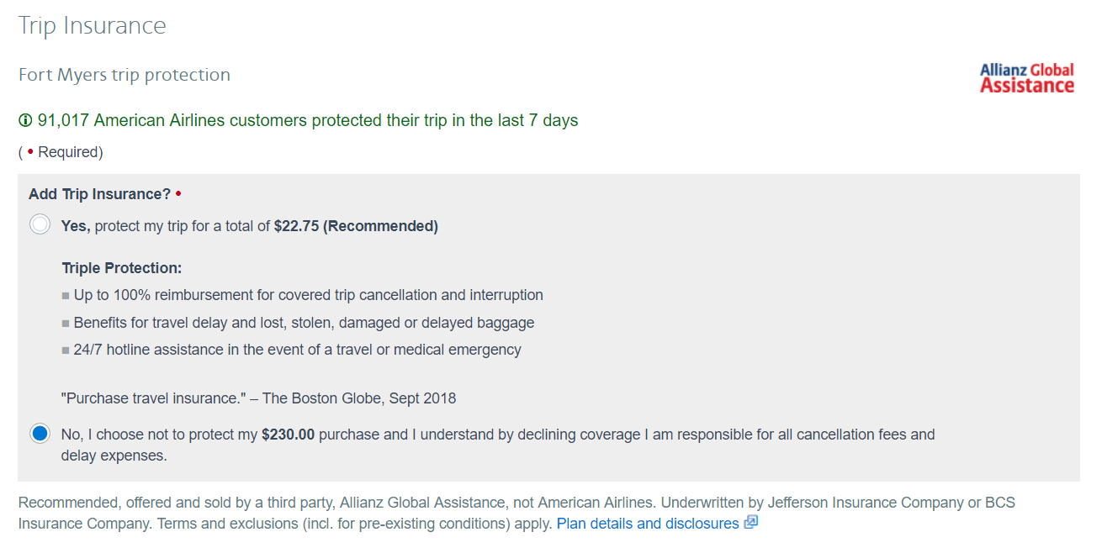Open the Plan details and disclosures link
This screenshot has width=1102, height=548.
648,524
